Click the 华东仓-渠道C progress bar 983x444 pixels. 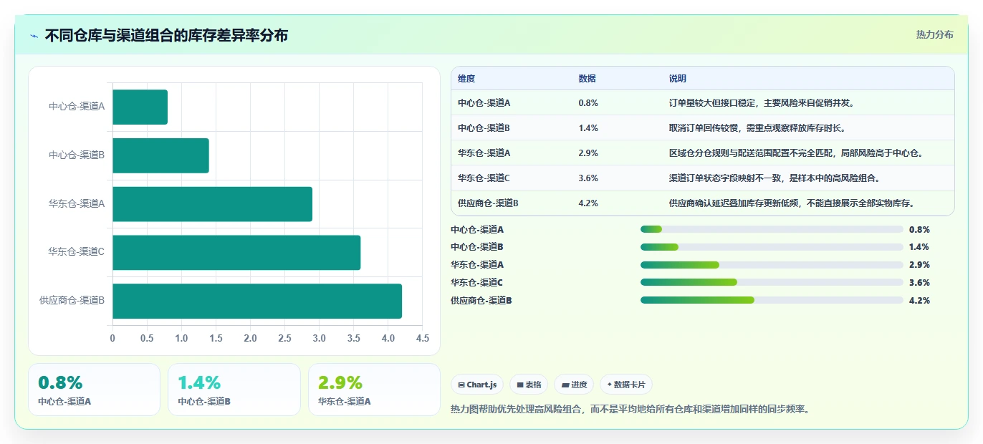[x=772, y=282]
